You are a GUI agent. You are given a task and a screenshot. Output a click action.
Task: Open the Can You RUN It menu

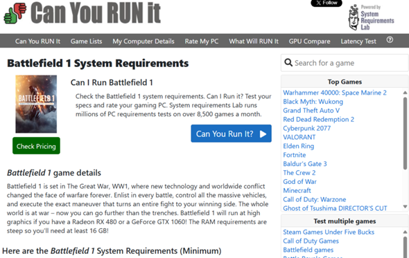37,41
